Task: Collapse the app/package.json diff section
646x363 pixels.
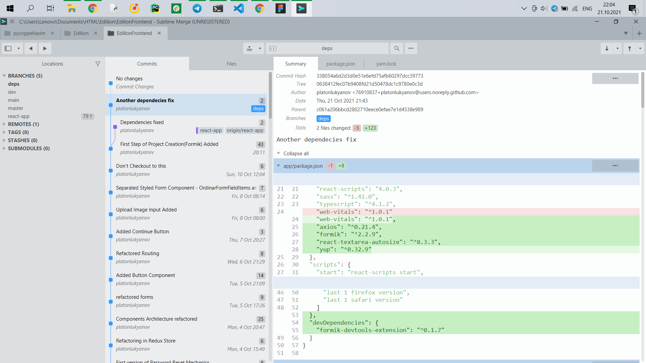Action: [278, 166]
